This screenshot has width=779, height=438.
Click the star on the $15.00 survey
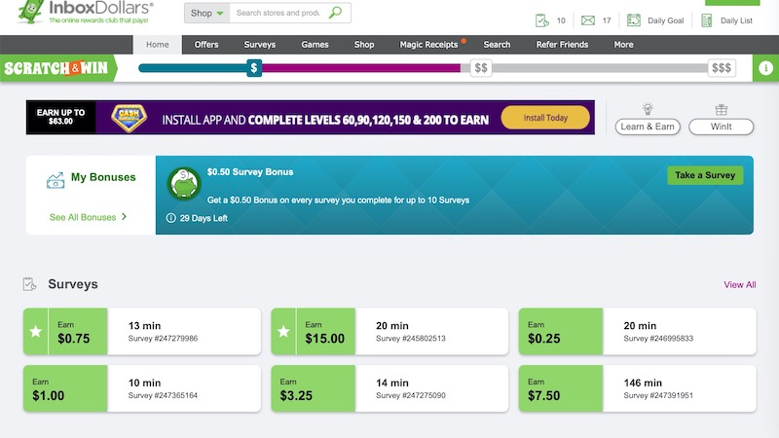(283, 331)
